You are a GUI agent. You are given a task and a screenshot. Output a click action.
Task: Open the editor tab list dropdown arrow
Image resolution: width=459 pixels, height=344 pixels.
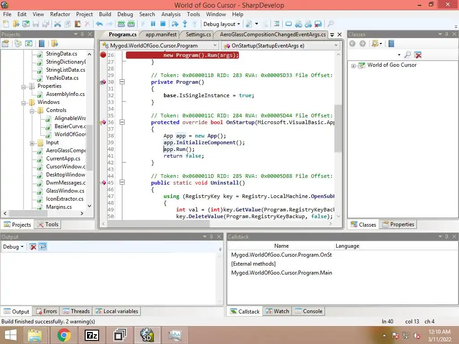[332, 34]
